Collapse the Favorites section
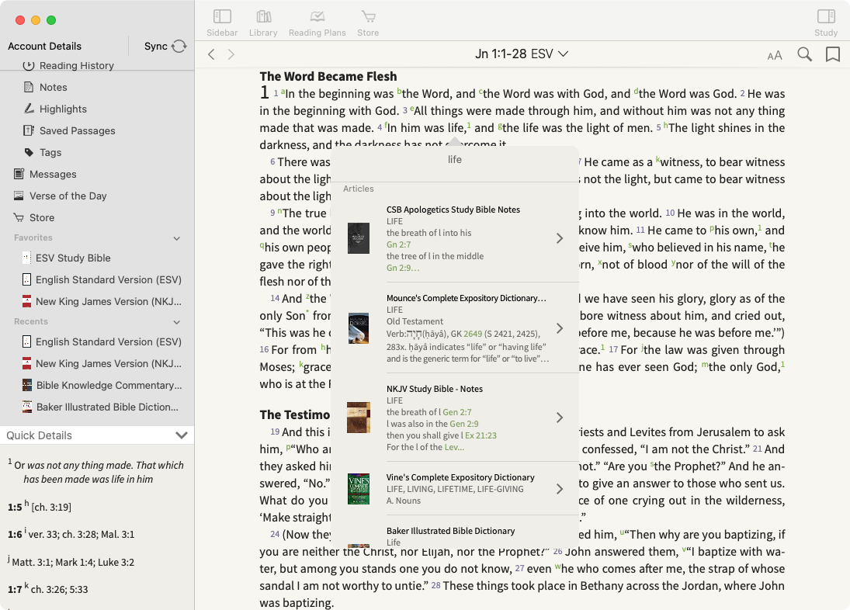The width and height of the screenshot is (850, 610). [177, 238]
